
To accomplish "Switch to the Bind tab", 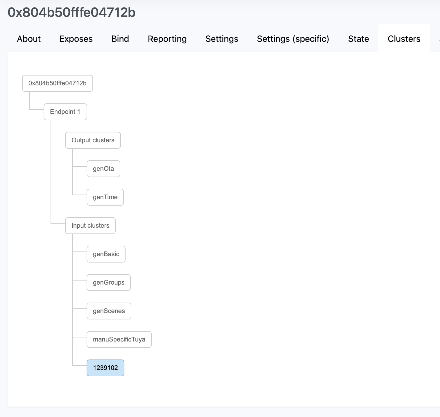I will [120, 39].
